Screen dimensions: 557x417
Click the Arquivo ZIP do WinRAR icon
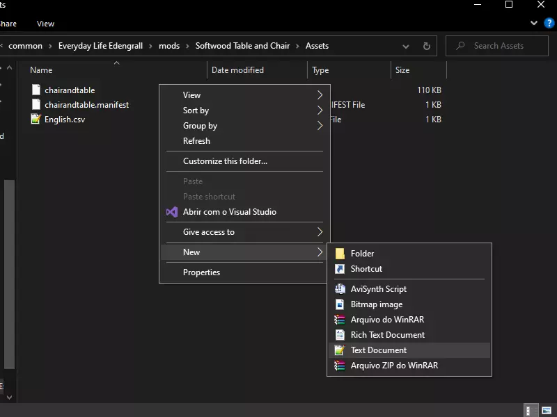(x=340, y=366)
